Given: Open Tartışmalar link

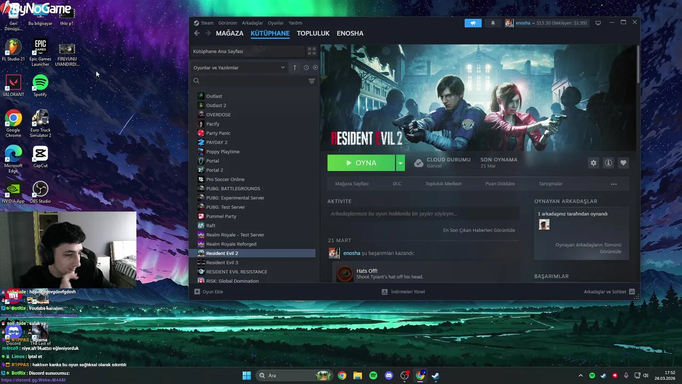Looking at the screenshot, I should (550, 184).
